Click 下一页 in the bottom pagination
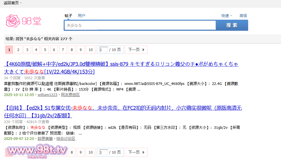Viewport: 281px width, 161px height. 136,152
